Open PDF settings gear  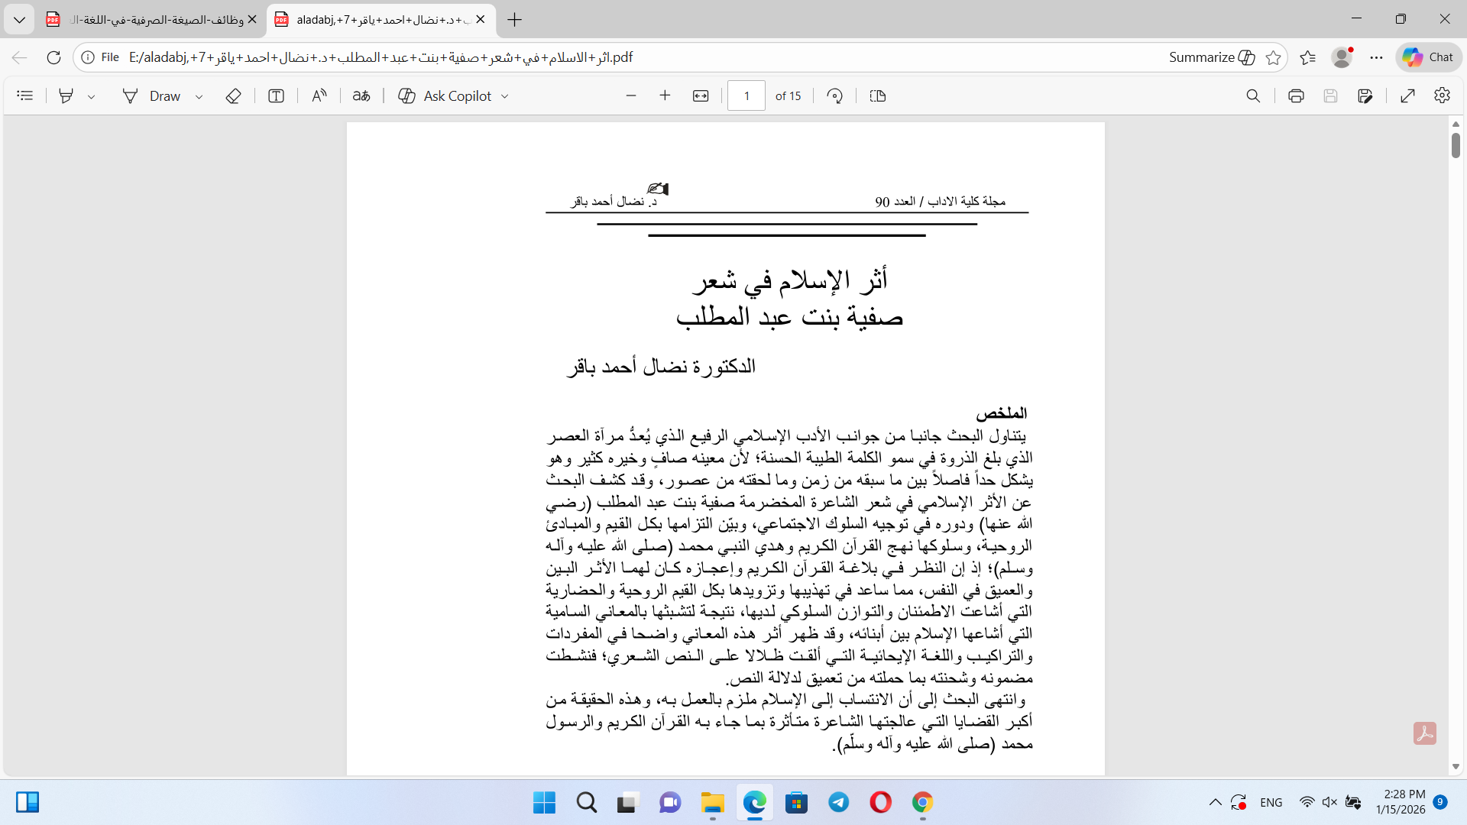[1443, 95]
